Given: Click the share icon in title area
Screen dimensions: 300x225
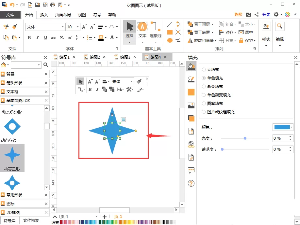Looking at the screenshot, I should [257, 15].
